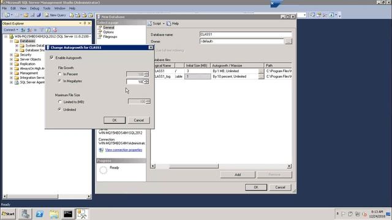Click Cancel in Change Autogrowth dialog
The width and height of the screenshot is (392, 220).
(139, 120)
